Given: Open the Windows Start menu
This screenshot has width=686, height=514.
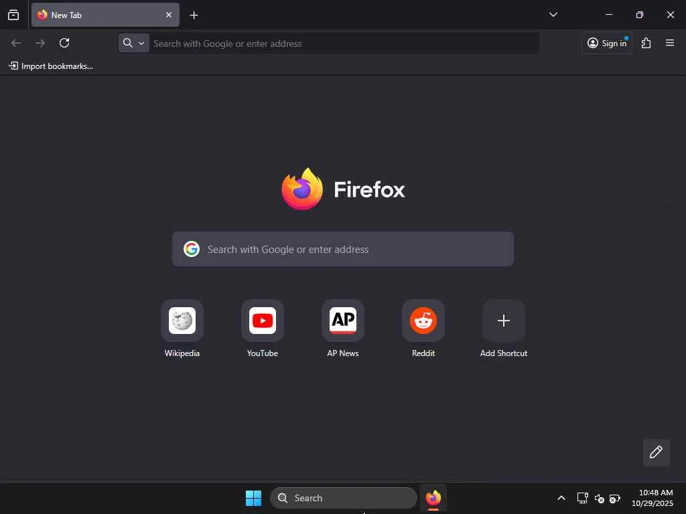Looking at the screenshot, I should (253, 498).
